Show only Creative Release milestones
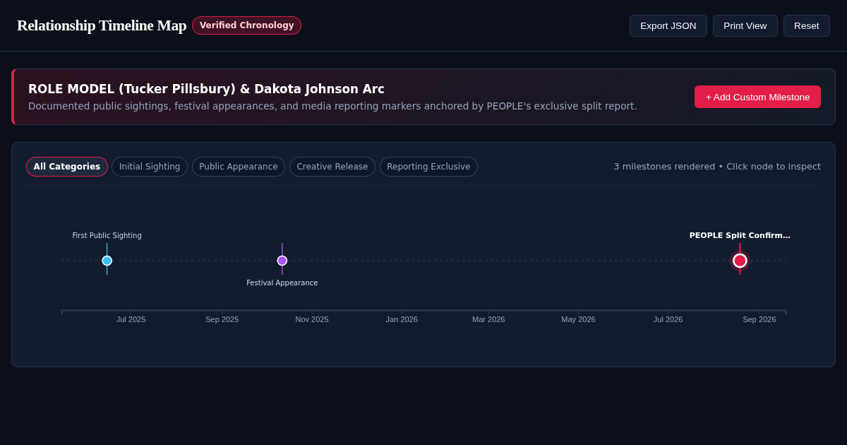The width and height of the screenshot is (847, 445). click(x=332, y=167)
